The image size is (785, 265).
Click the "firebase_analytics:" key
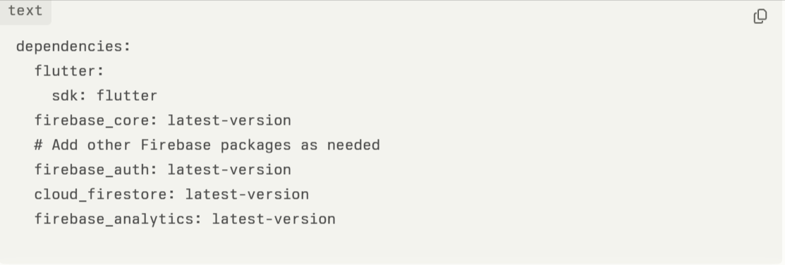(118, 219)
